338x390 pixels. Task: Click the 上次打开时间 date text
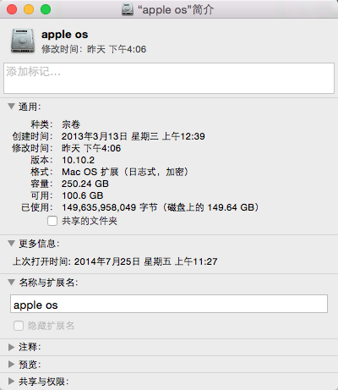click(145, 261)
